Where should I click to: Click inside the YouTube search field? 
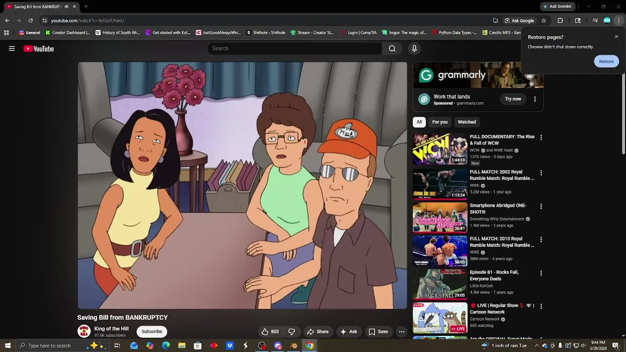pyautogui.click(x=295, y=48)
